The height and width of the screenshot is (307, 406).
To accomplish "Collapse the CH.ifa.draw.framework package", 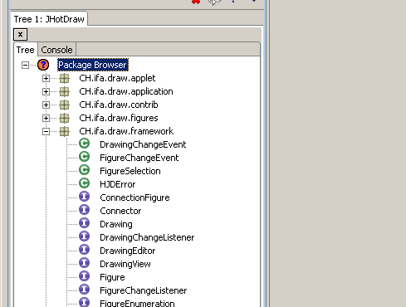I will [46, 131].
